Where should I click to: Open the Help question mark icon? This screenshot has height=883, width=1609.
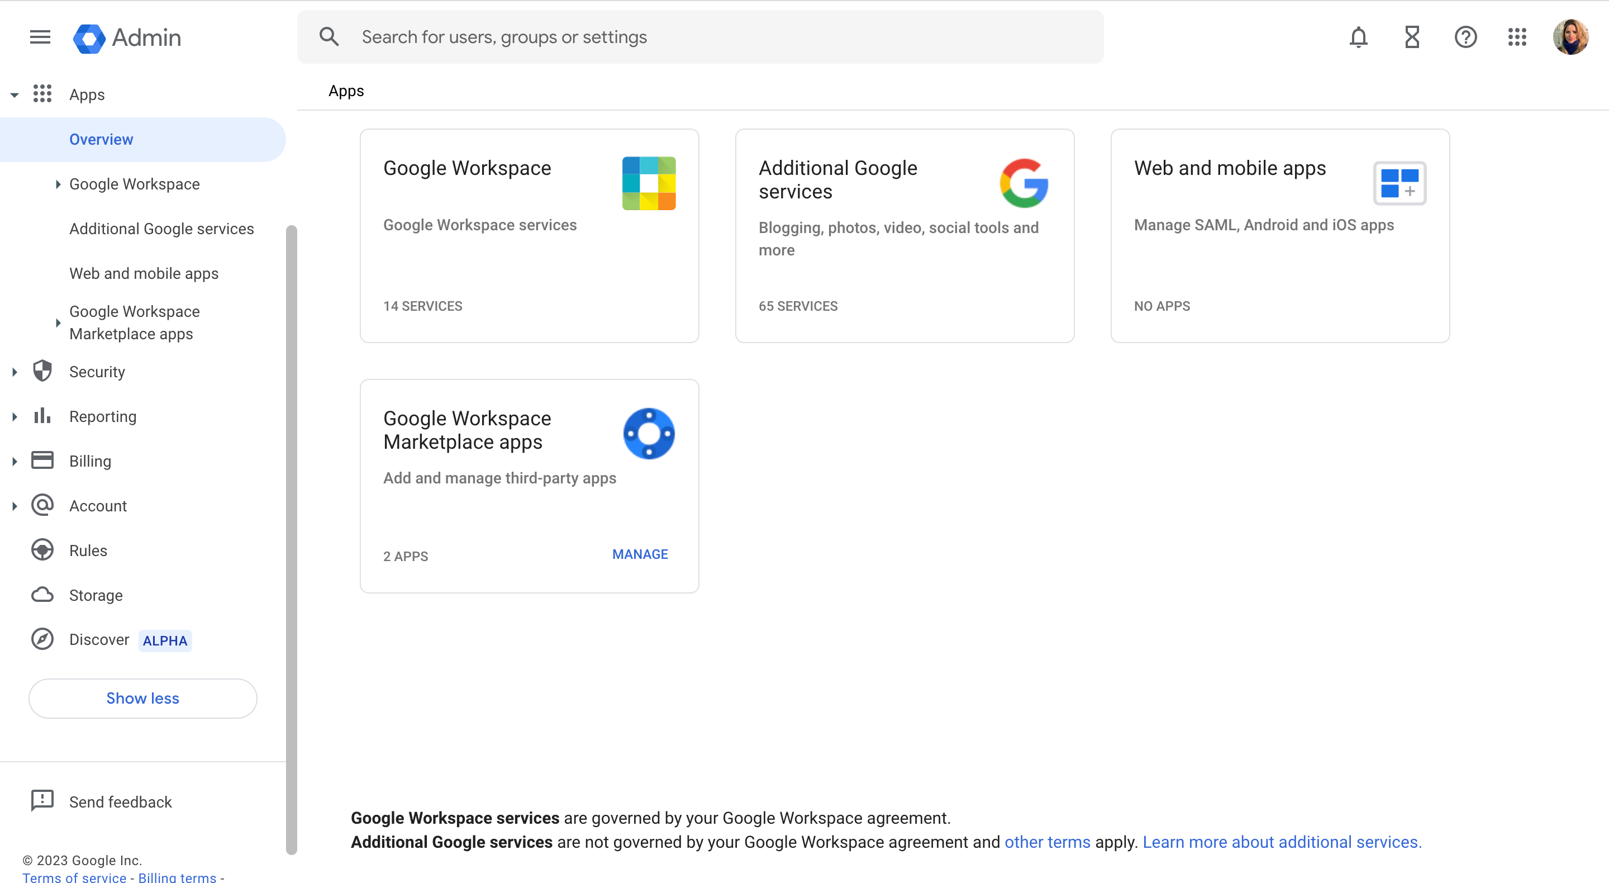pyautogui.click(x=1466, y=37)
